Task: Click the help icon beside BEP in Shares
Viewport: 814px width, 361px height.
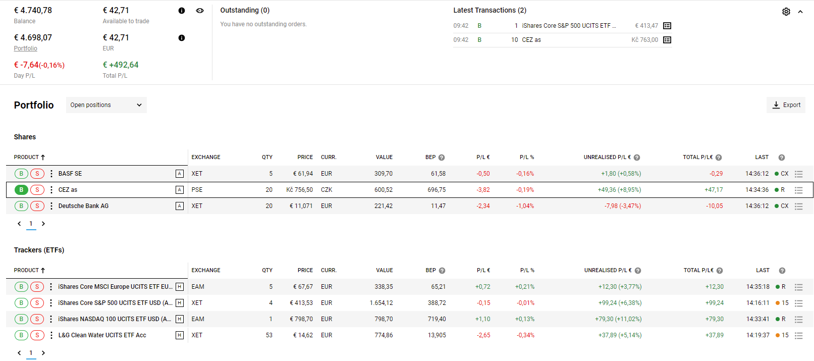Action: (442, 158)
